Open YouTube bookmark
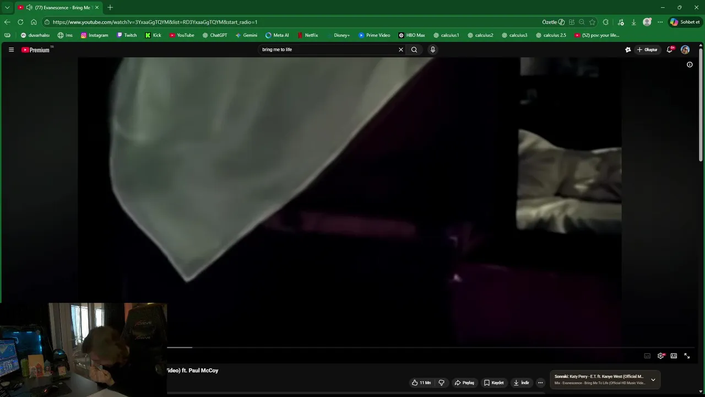 [182, 35]
